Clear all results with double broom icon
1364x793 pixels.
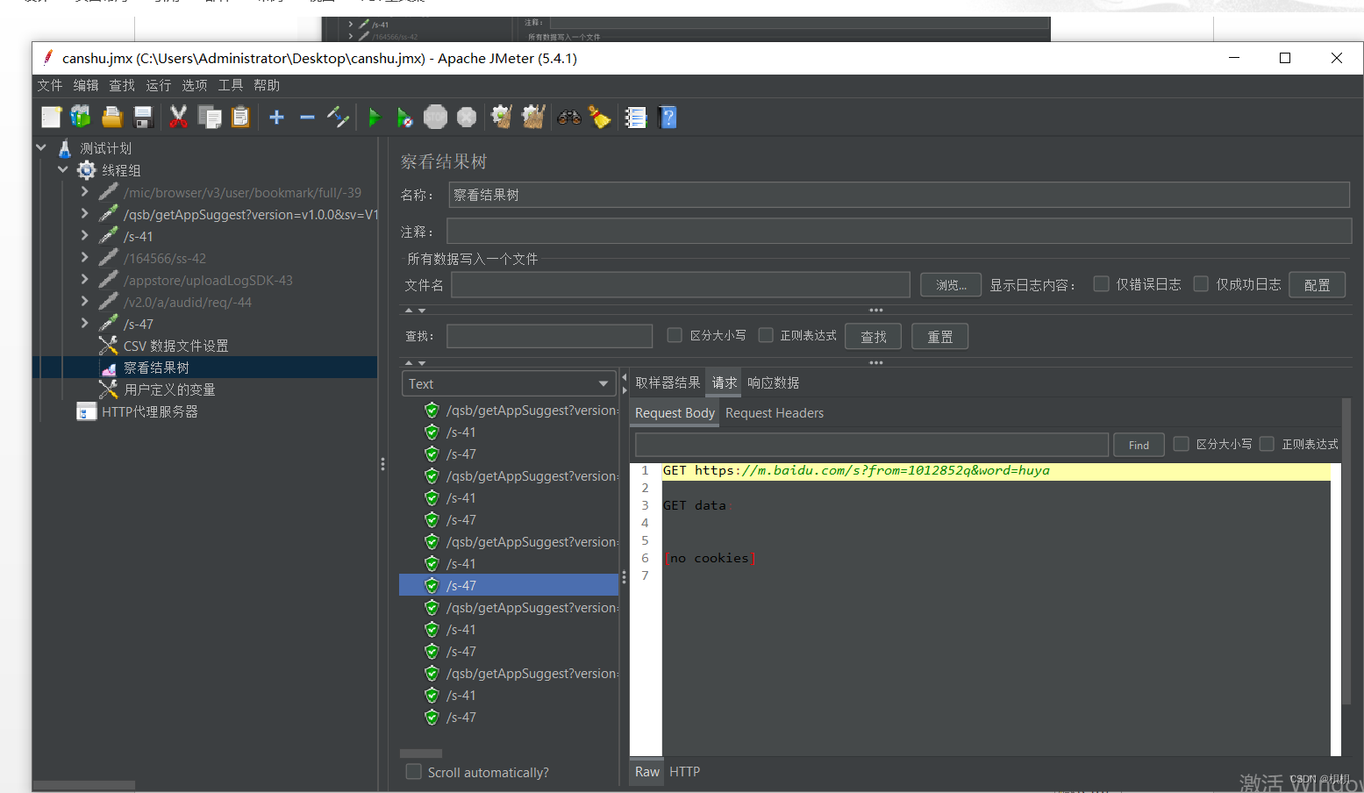[532, 117]
